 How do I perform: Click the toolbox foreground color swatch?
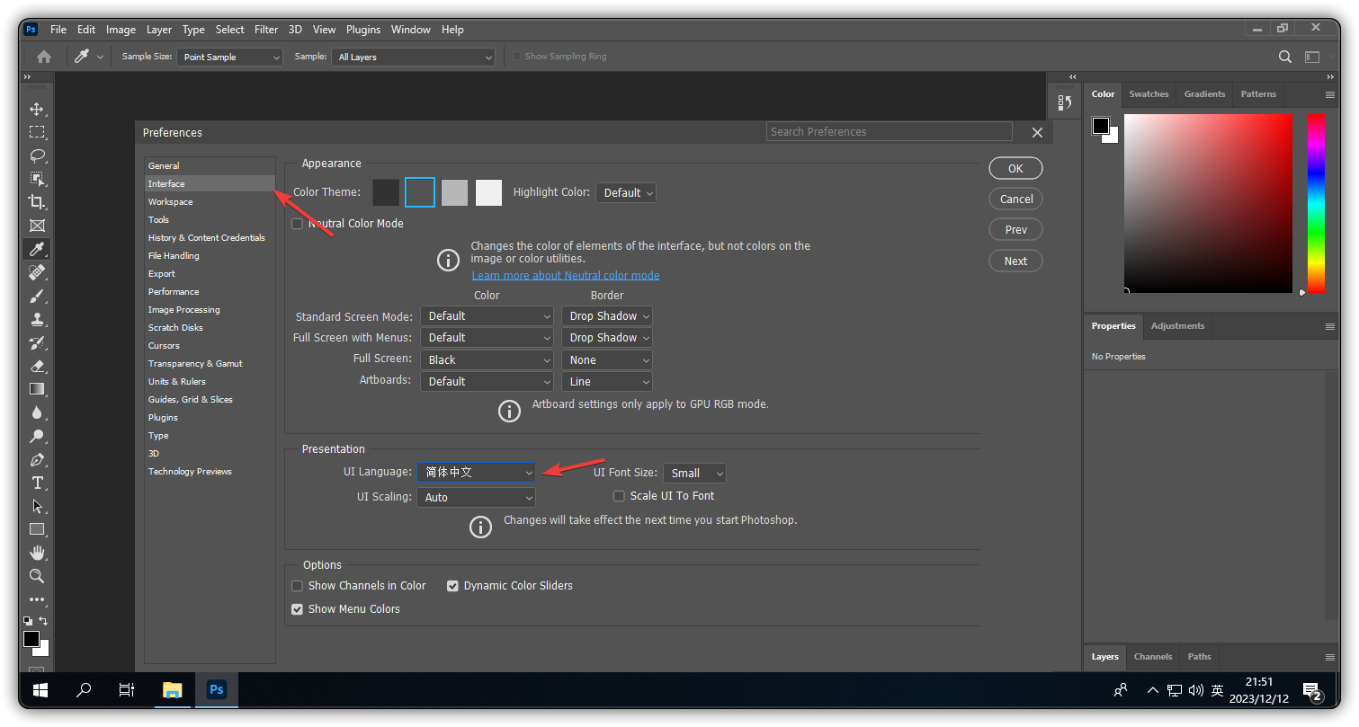pyautogui.click(x=31, y=639)
